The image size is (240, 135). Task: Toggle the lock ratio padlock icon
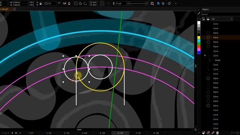(41, 3)
